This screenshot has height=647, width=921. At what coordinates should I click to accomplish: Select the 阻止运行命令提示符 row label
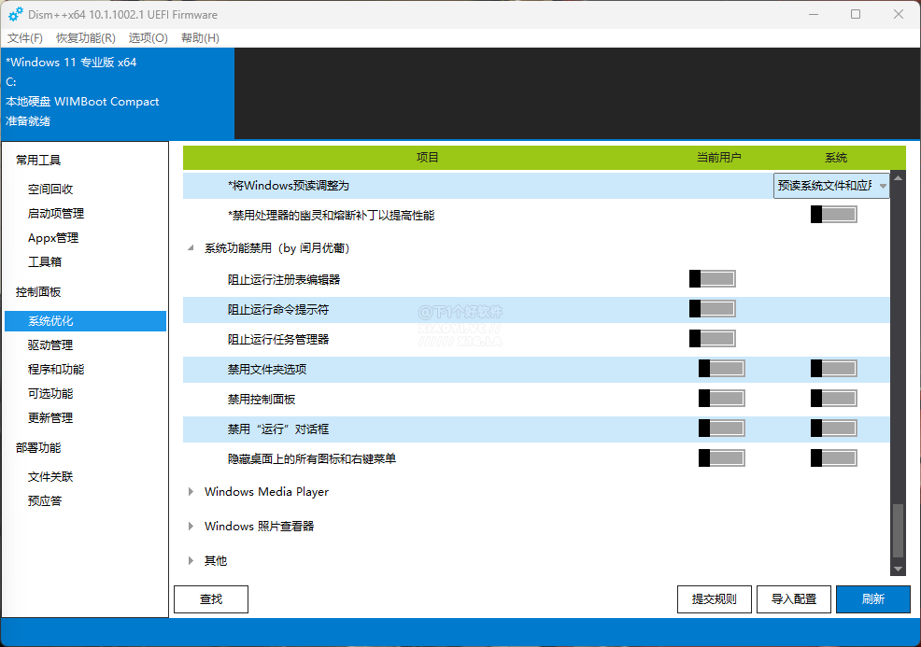[277, 309]
